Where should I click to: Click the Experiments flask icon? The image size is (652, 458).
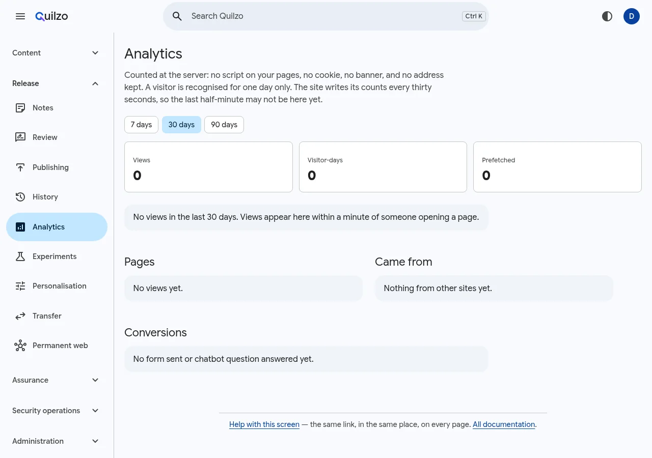pos(20,256)
